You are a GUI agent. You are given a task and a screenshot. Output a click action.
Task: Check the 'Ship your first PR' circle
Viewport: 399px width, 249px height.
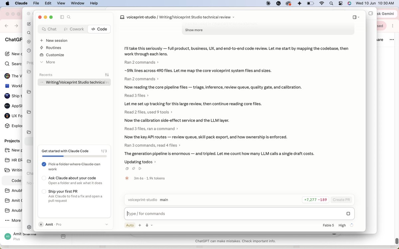pos(44,192)
